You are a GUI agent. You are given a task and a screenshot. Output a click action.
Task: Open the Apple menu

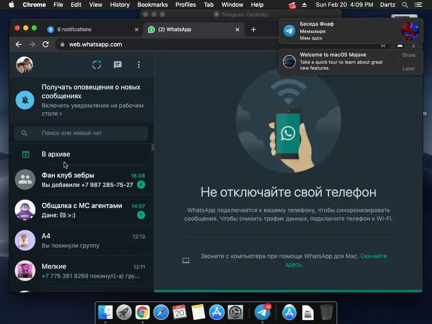[11, 5]
